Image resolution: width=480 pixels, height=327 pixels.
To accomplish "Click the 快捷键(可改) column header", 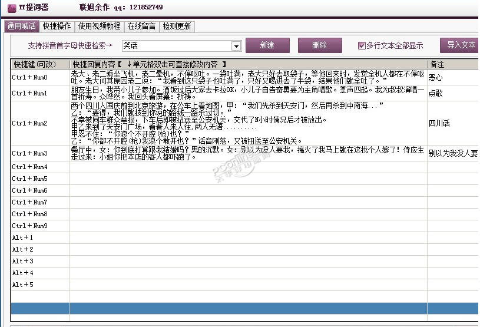I will [x=41, y=64].
